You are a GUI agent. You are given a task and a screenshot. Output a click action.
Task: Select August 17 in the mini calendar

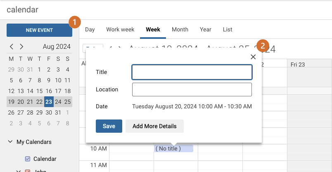(x=58, y=91)
